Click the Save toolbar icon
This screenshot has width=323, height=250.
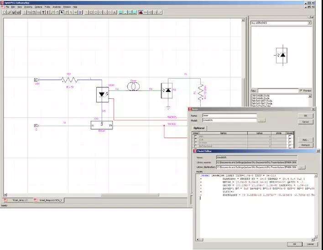click(13, 12)
